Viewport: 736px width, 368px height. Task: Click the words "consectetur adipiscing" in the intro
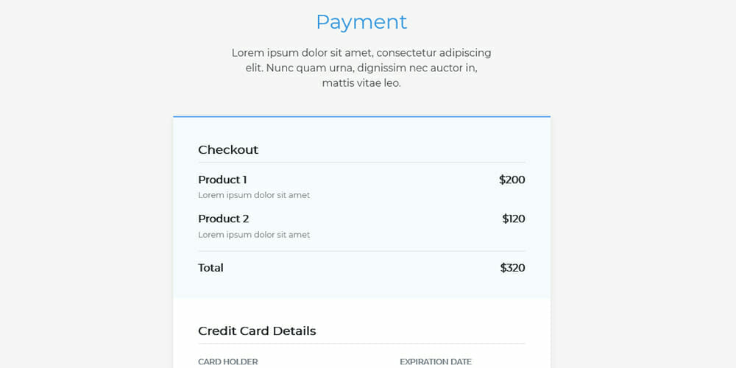pyautogui.click(x=434, y=53)
